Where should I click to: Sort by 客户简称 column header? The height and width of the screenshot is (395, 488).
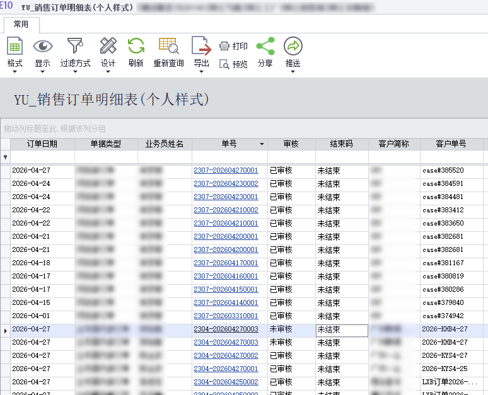(x=394, y=144)
